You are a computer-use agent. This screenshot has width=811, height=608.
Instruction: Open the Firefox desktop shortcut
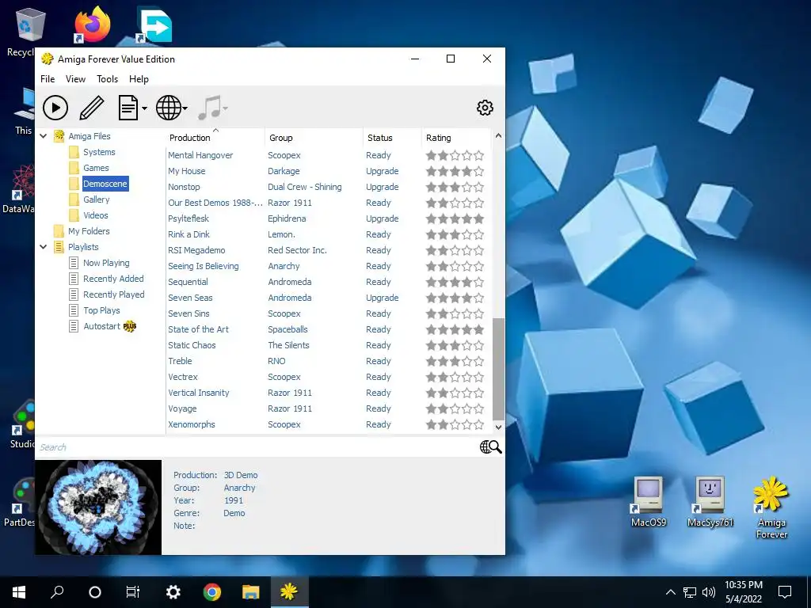(92, 25)
